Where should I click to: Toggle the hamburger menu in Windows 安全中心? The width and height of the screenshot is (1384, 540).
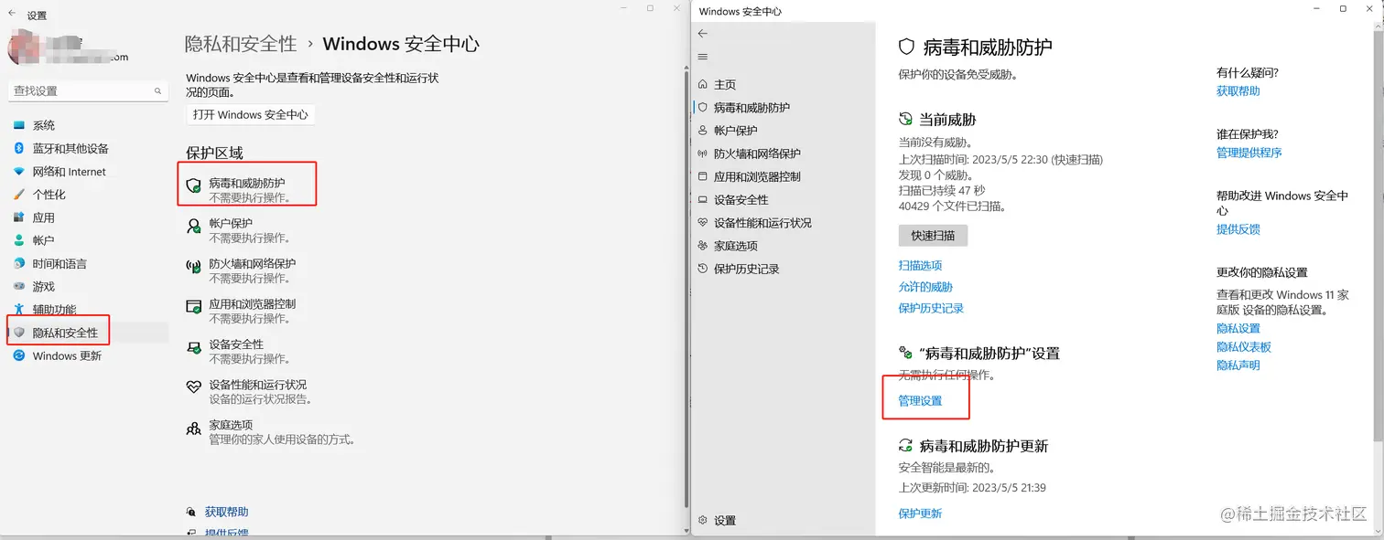coord(703,57)
